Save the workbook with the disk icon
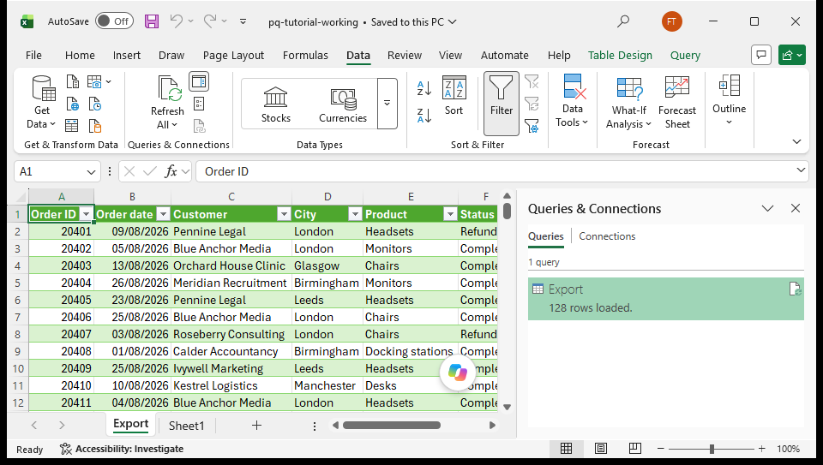 pyautogui.click(x=152, y=21)
